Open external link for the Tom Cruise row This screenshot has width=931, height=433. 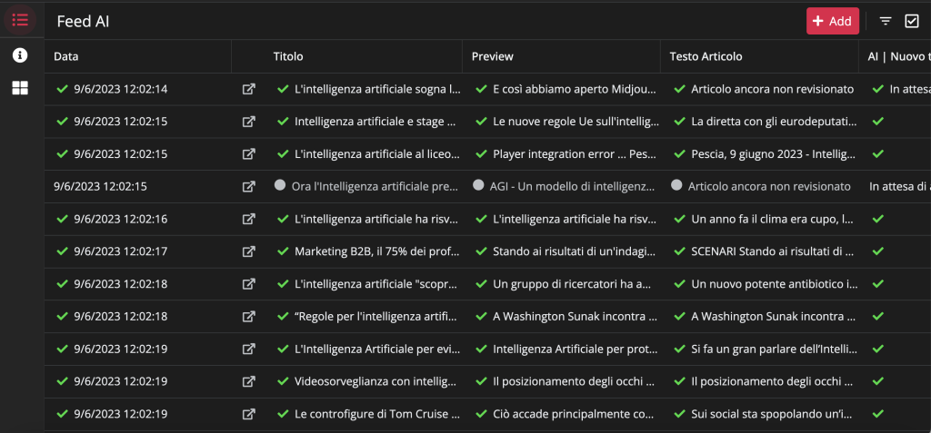click(249, 413)
